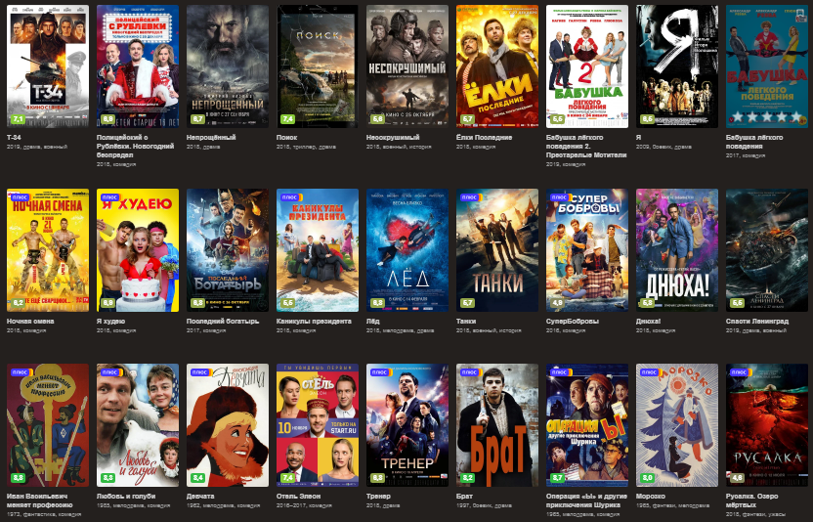Open the Днюха! movie poster
Viewport: 813px width, 522px height.
[677, 250]
